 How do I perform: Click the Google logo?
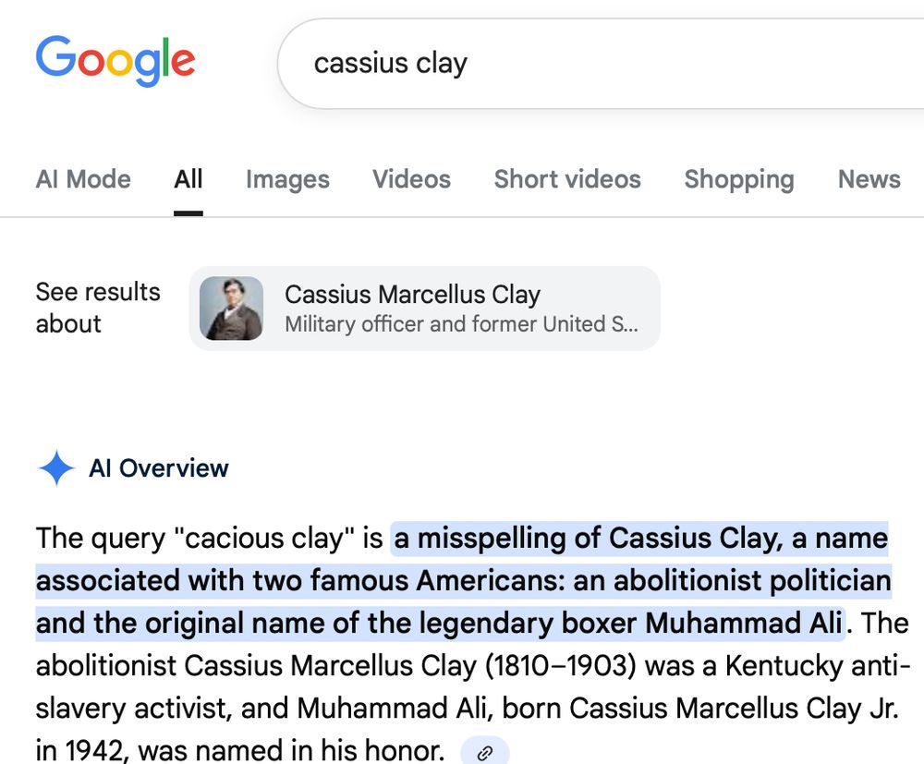tap(115, 59)
